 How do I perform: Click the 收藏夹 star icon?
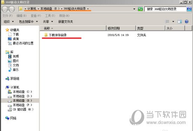pos(7,30)
